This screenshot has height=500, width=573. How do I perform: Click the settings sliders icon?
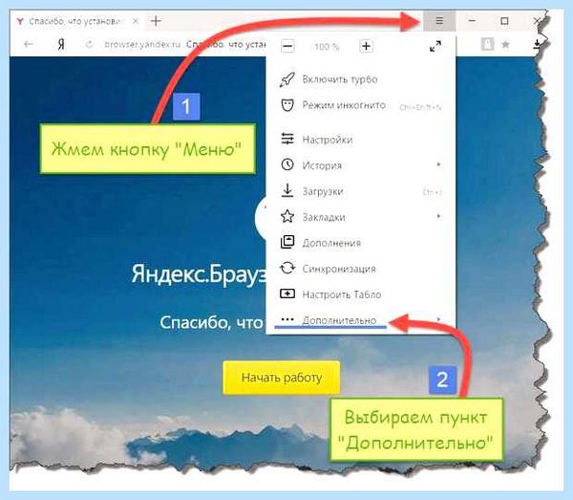[x=287, y=139]
